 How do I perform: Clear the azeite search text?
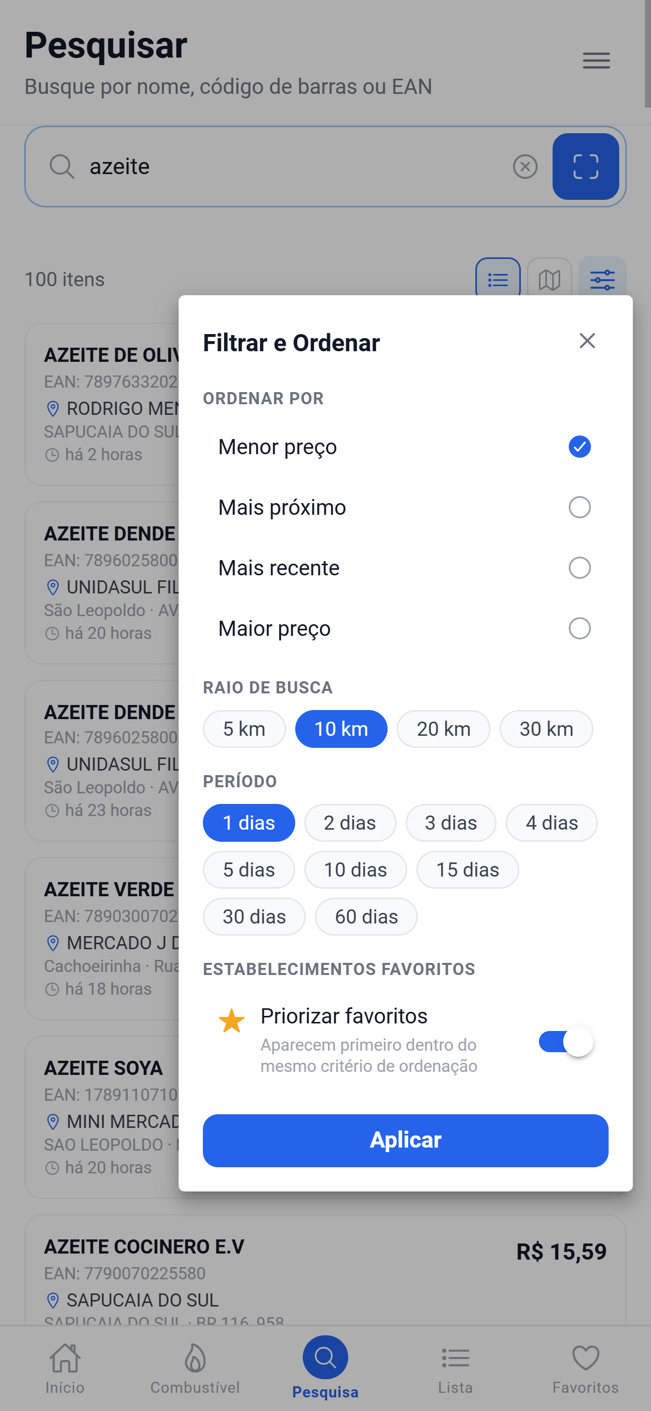(x=525, y=167)
